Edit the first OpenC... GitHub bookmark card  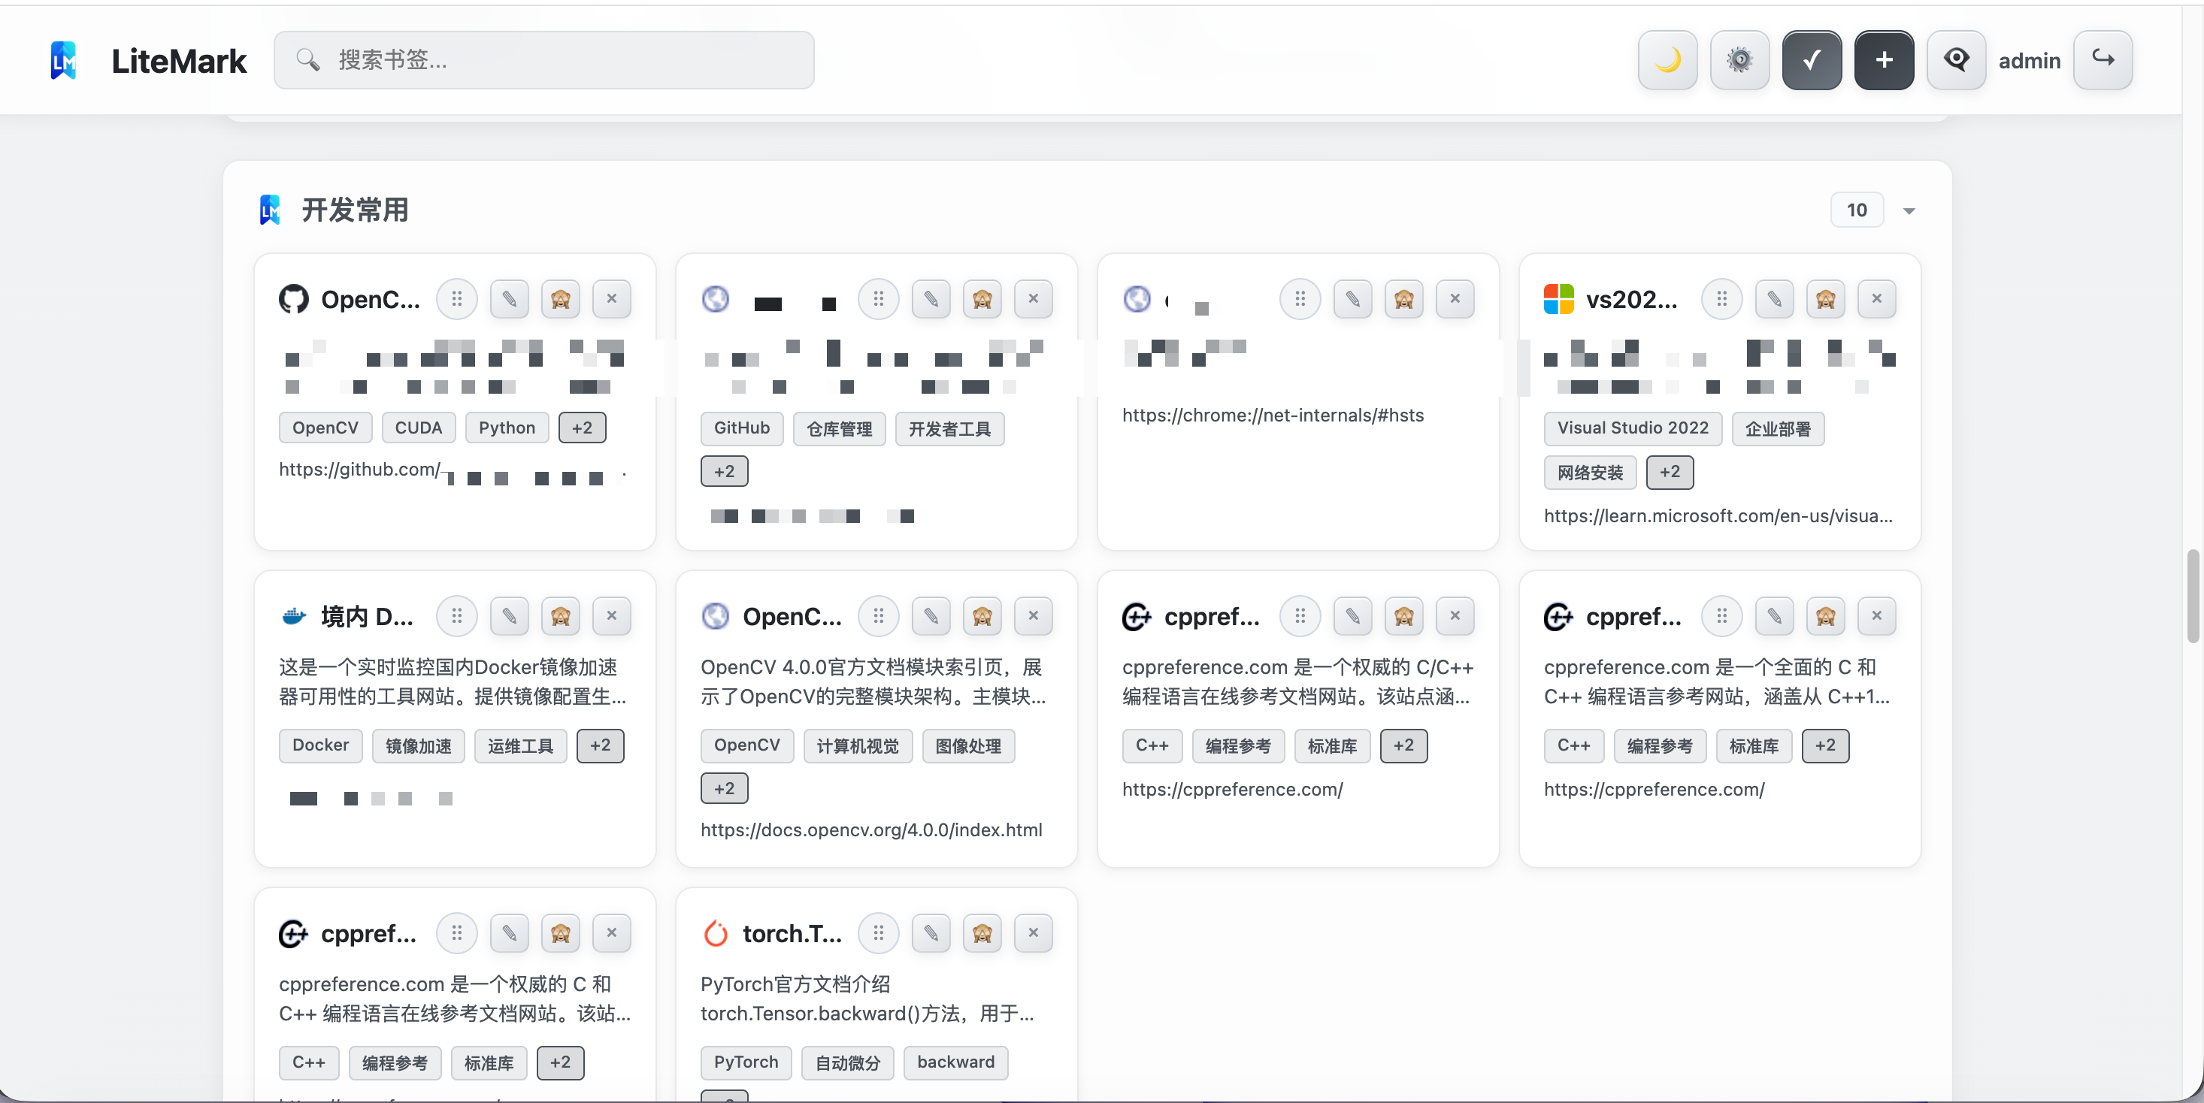(x=509, y=299)
